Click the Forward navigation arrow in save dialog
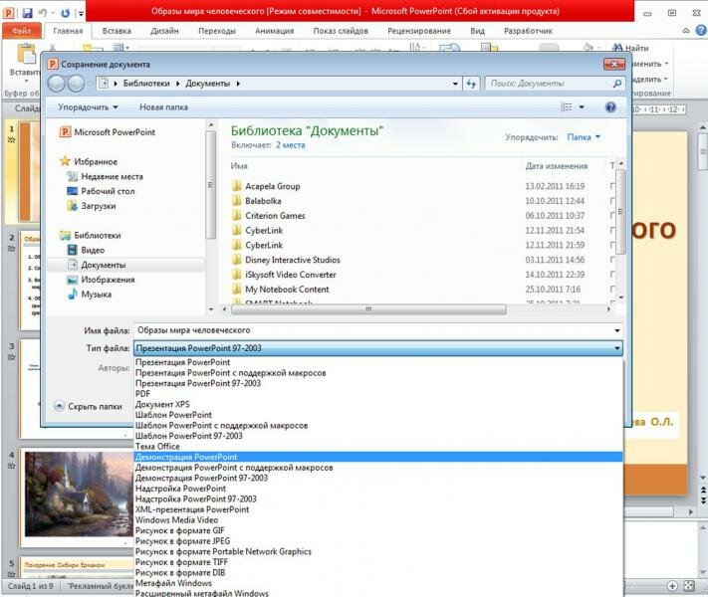 pyautogui.click(x=76, y=84)
